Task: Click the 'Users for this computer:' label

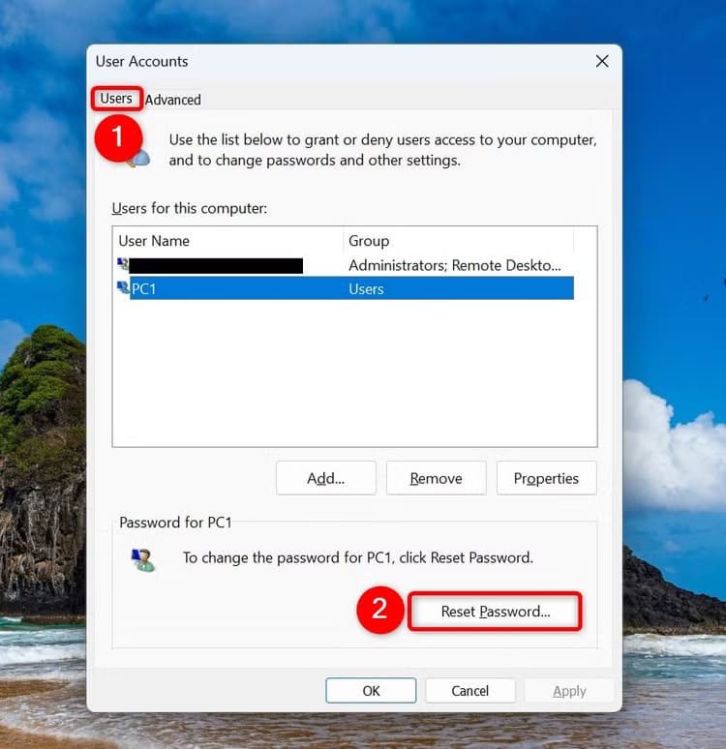Action: click(190, 208)
